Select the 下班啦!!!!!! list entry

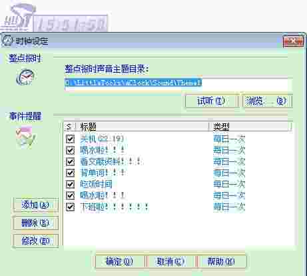click(x=114, y=207)
